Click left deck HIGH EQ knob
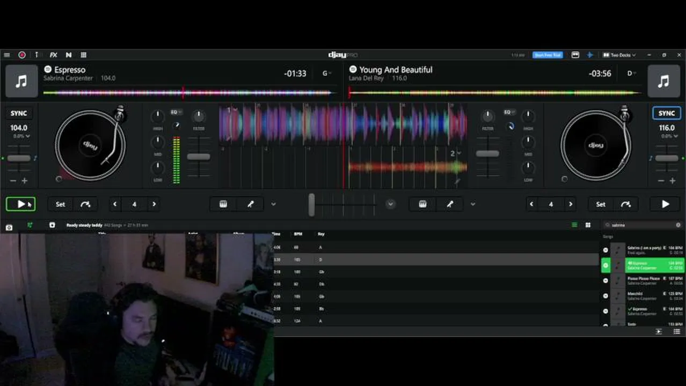This screenshot has height=386, width=686. 158,116
